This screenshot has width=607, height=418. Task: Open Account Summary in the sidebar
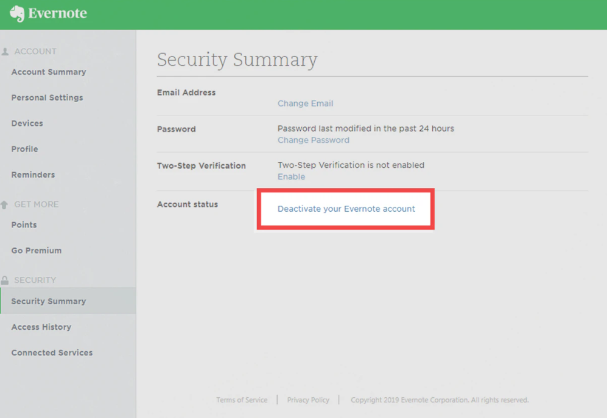pyautogui.click(x=49, y=72)
